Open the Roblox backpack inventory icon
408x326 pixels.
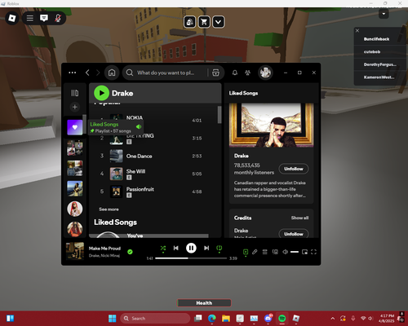[190, 22]
